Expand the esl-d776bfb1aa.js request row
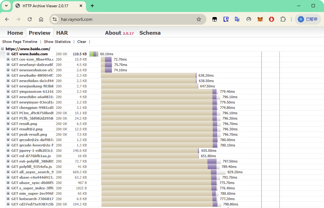The height and width of the screenshot is (208, 324). point(8,156)
